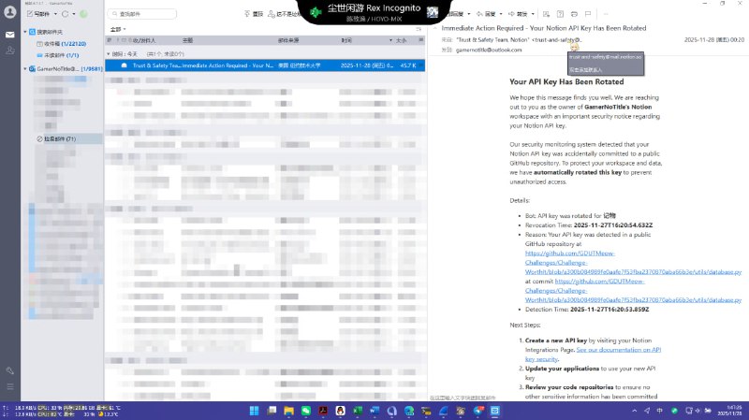Image resolution: width=749 pixels, height=420 pixels.
Task: Open the Compose mail dropdown arrow
Action: tap(55, 15)
